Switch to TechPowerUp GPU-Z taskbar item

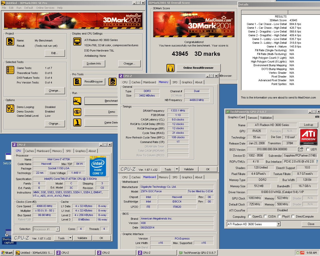click(197, 253)
